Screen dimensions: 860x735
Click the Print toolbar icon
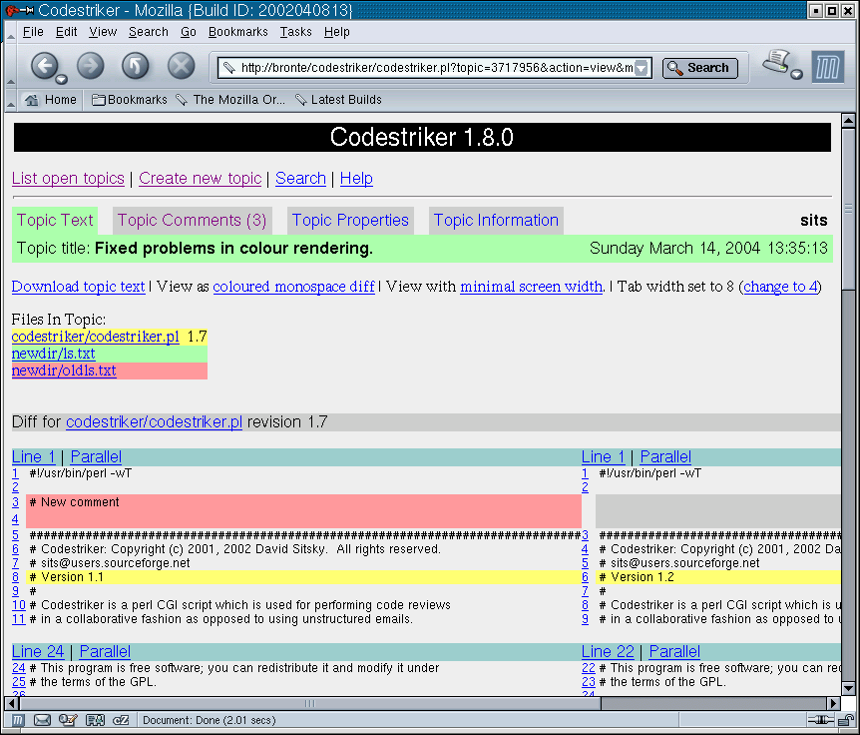[776, 64]
